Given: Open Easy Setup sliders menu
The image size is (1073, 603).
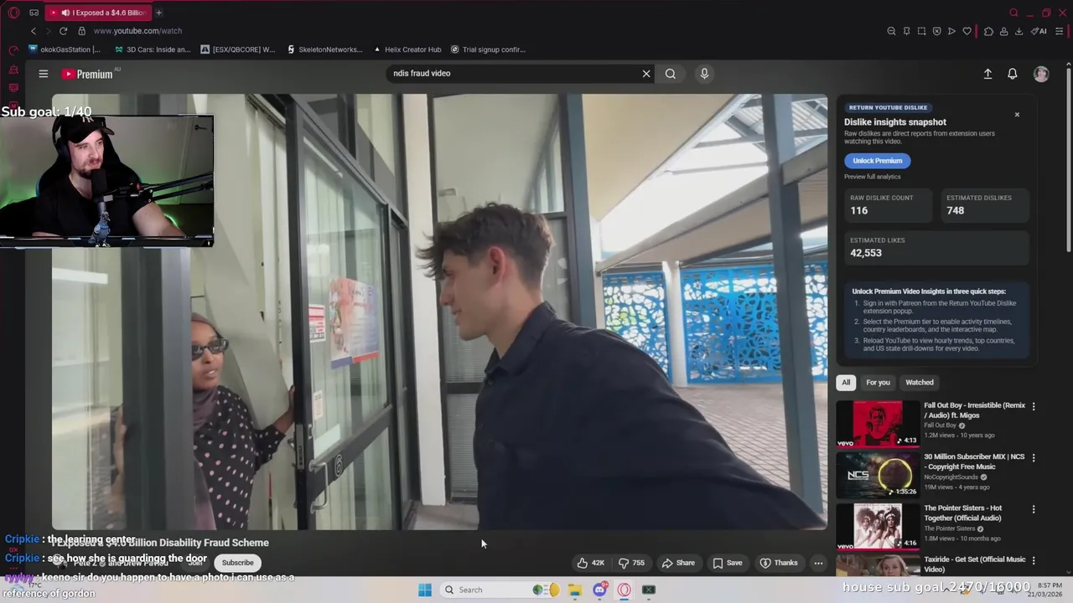Looking at the screenshot, I should click(x=1060, y=31).
